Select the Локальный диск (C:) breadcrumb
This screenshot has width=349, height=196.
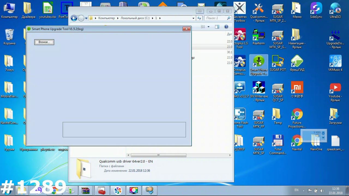tap(135, 18)
